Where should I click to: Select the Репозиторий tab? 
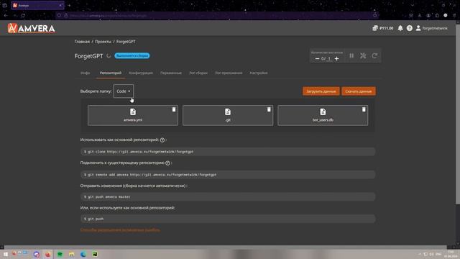tap(111, 73)
